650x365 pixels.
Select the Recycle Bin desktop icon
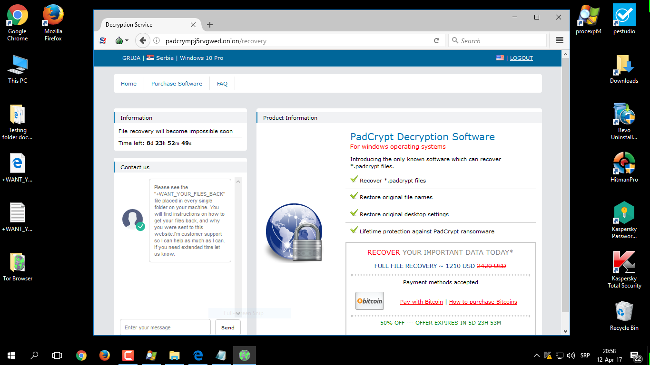pos(624,316)
